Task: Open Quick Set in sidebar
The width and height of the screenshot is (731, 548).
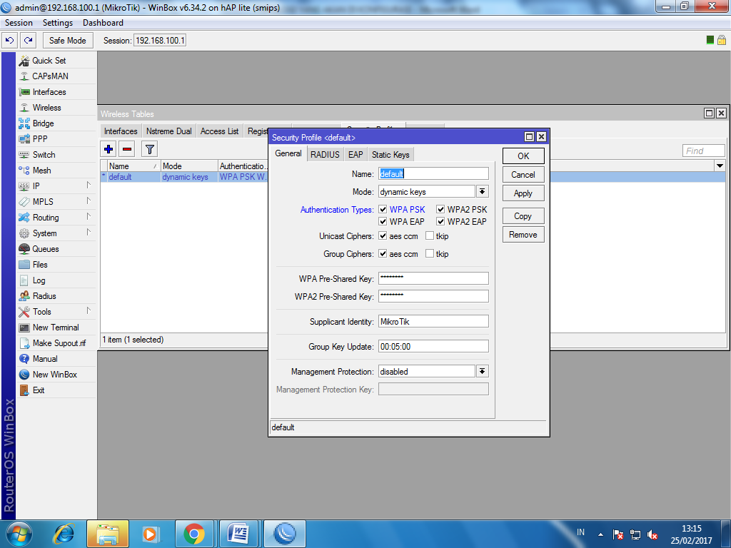Action: (49, 61)
